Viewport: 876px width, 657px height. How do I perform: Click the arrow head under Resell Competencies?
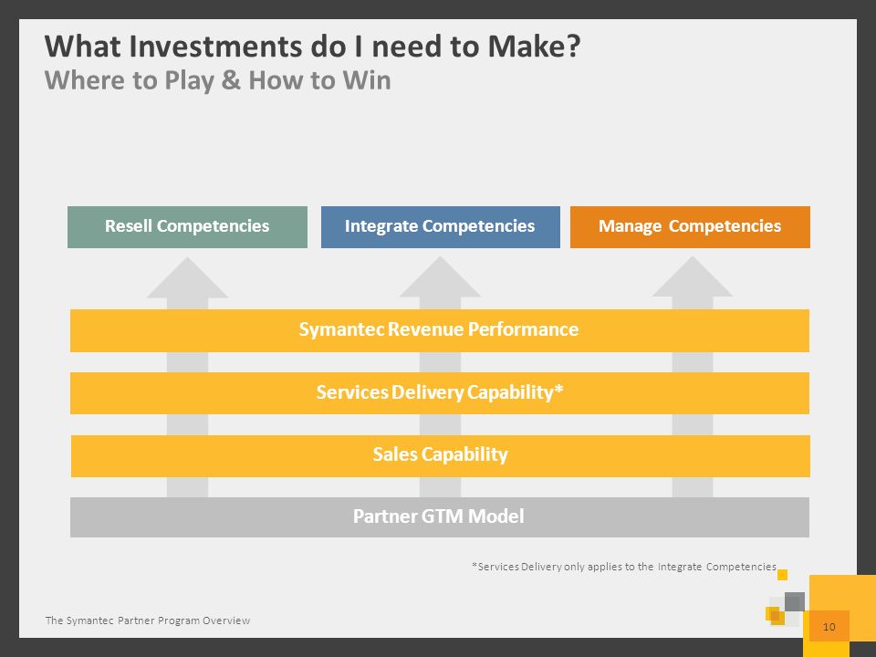point(187,277)
